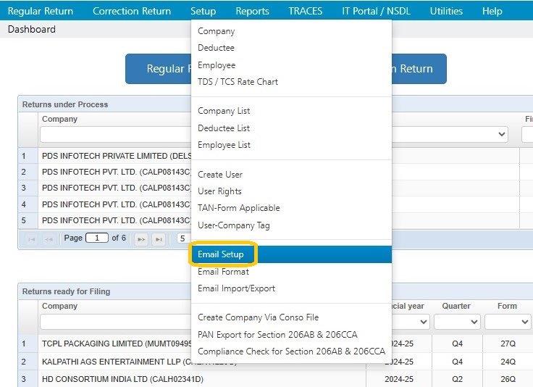Jump to last page in Returns under Process
Viewport: 533px width, 387px height.
tap(159, 238)
